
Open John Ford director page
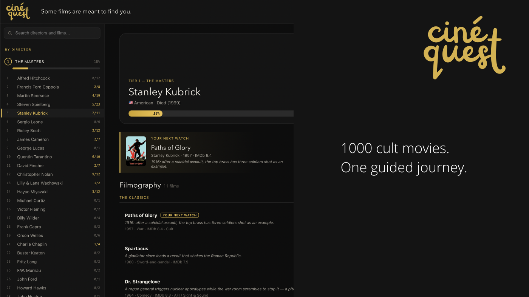click(x=52, y=279)
